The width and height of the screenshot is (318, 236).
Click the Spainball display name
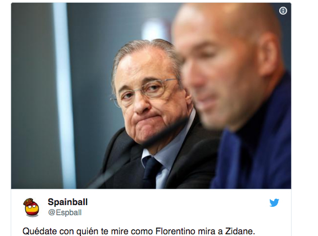(68, 202)
